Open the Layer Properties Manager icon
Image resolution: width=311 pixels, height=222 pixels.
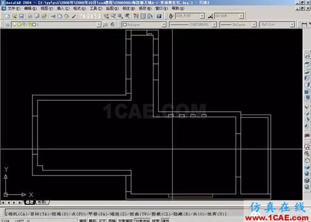[7, 25]
